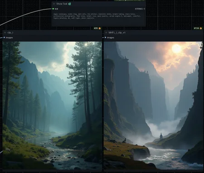
Task: Select the green text input socket
Action: (53, 9)
